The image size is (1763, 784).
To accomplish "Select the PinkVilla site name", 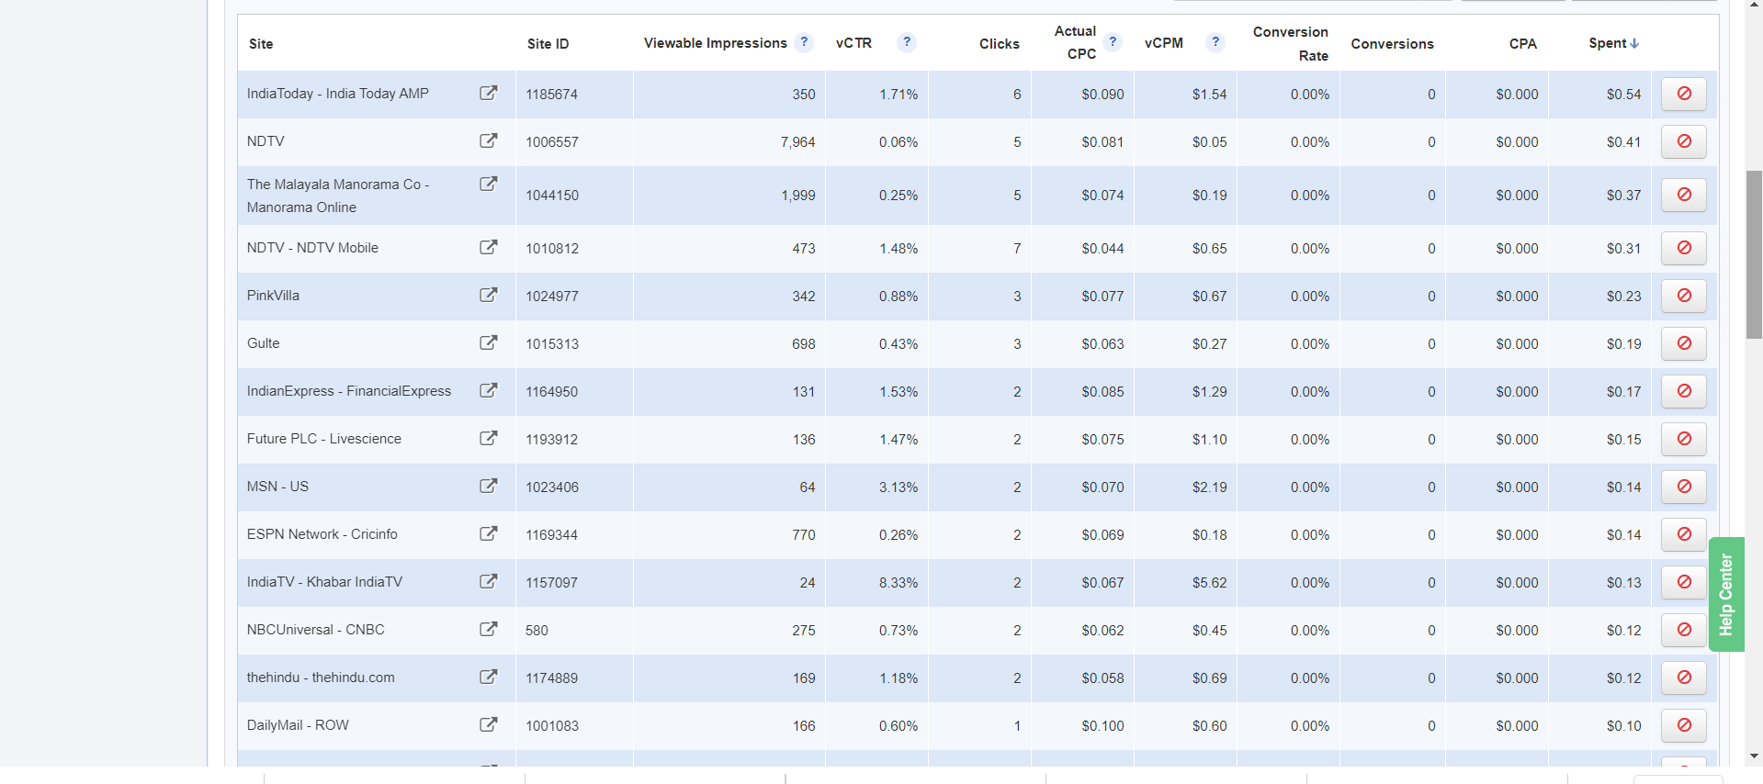I will (x=273, y=296).
